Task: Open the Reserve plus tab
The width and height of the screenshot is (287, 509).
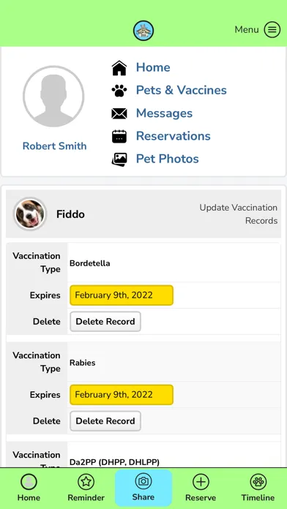Action: 201,488
